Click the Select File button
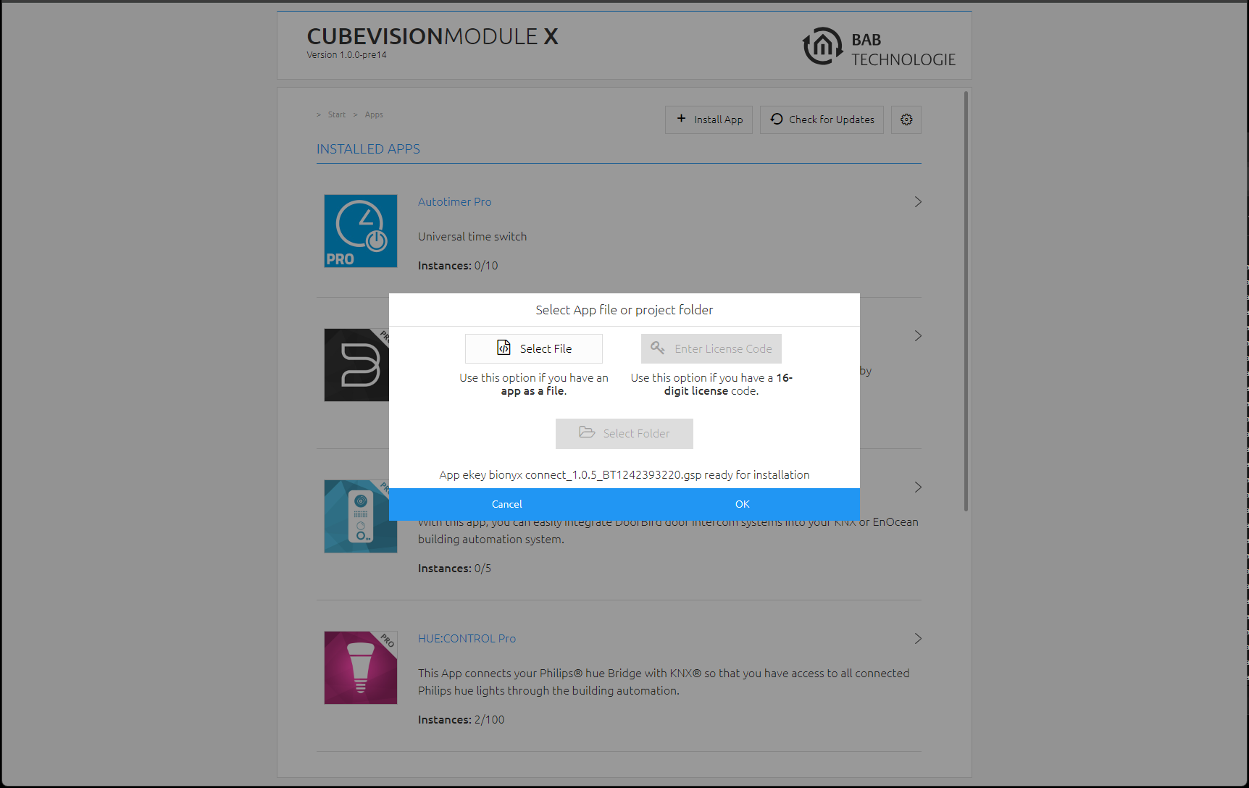The width and height of the screenshot is (1249, 788). click(534, 348)
